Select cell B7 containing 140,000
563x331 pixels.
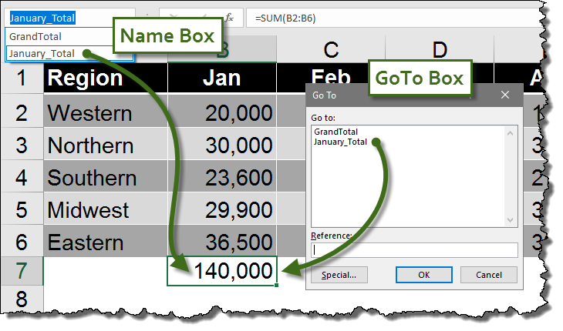[222, 271]
